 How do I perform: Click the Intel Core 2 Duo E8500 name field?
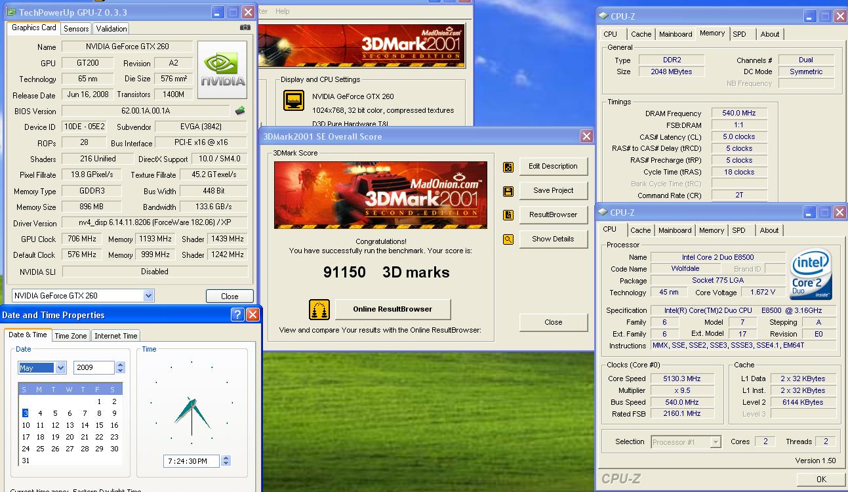click(718, 257)
